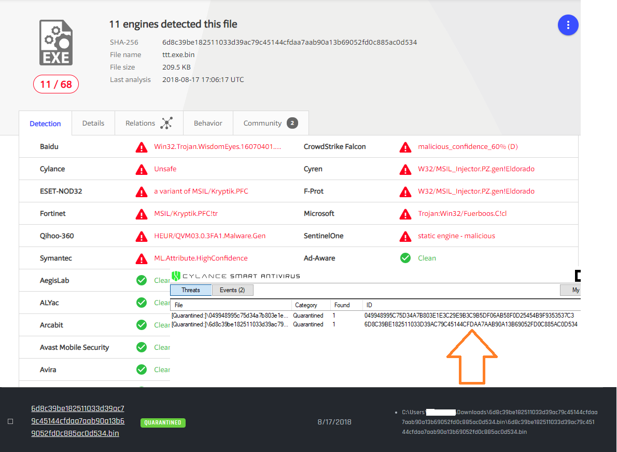Click the warning icon for CrowdStrike Falcon
The width and height of the screenshot is (617, 452).
tap(405, 147)
